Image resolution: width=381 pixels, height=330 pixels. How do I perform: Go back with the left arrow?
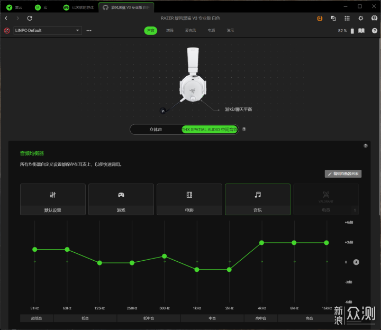click(6, 18)
